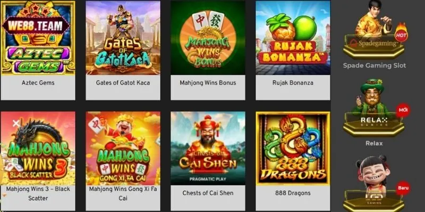425x212 pixels.
Task: Open the Relax provider text link
Action: pos(374,143)
